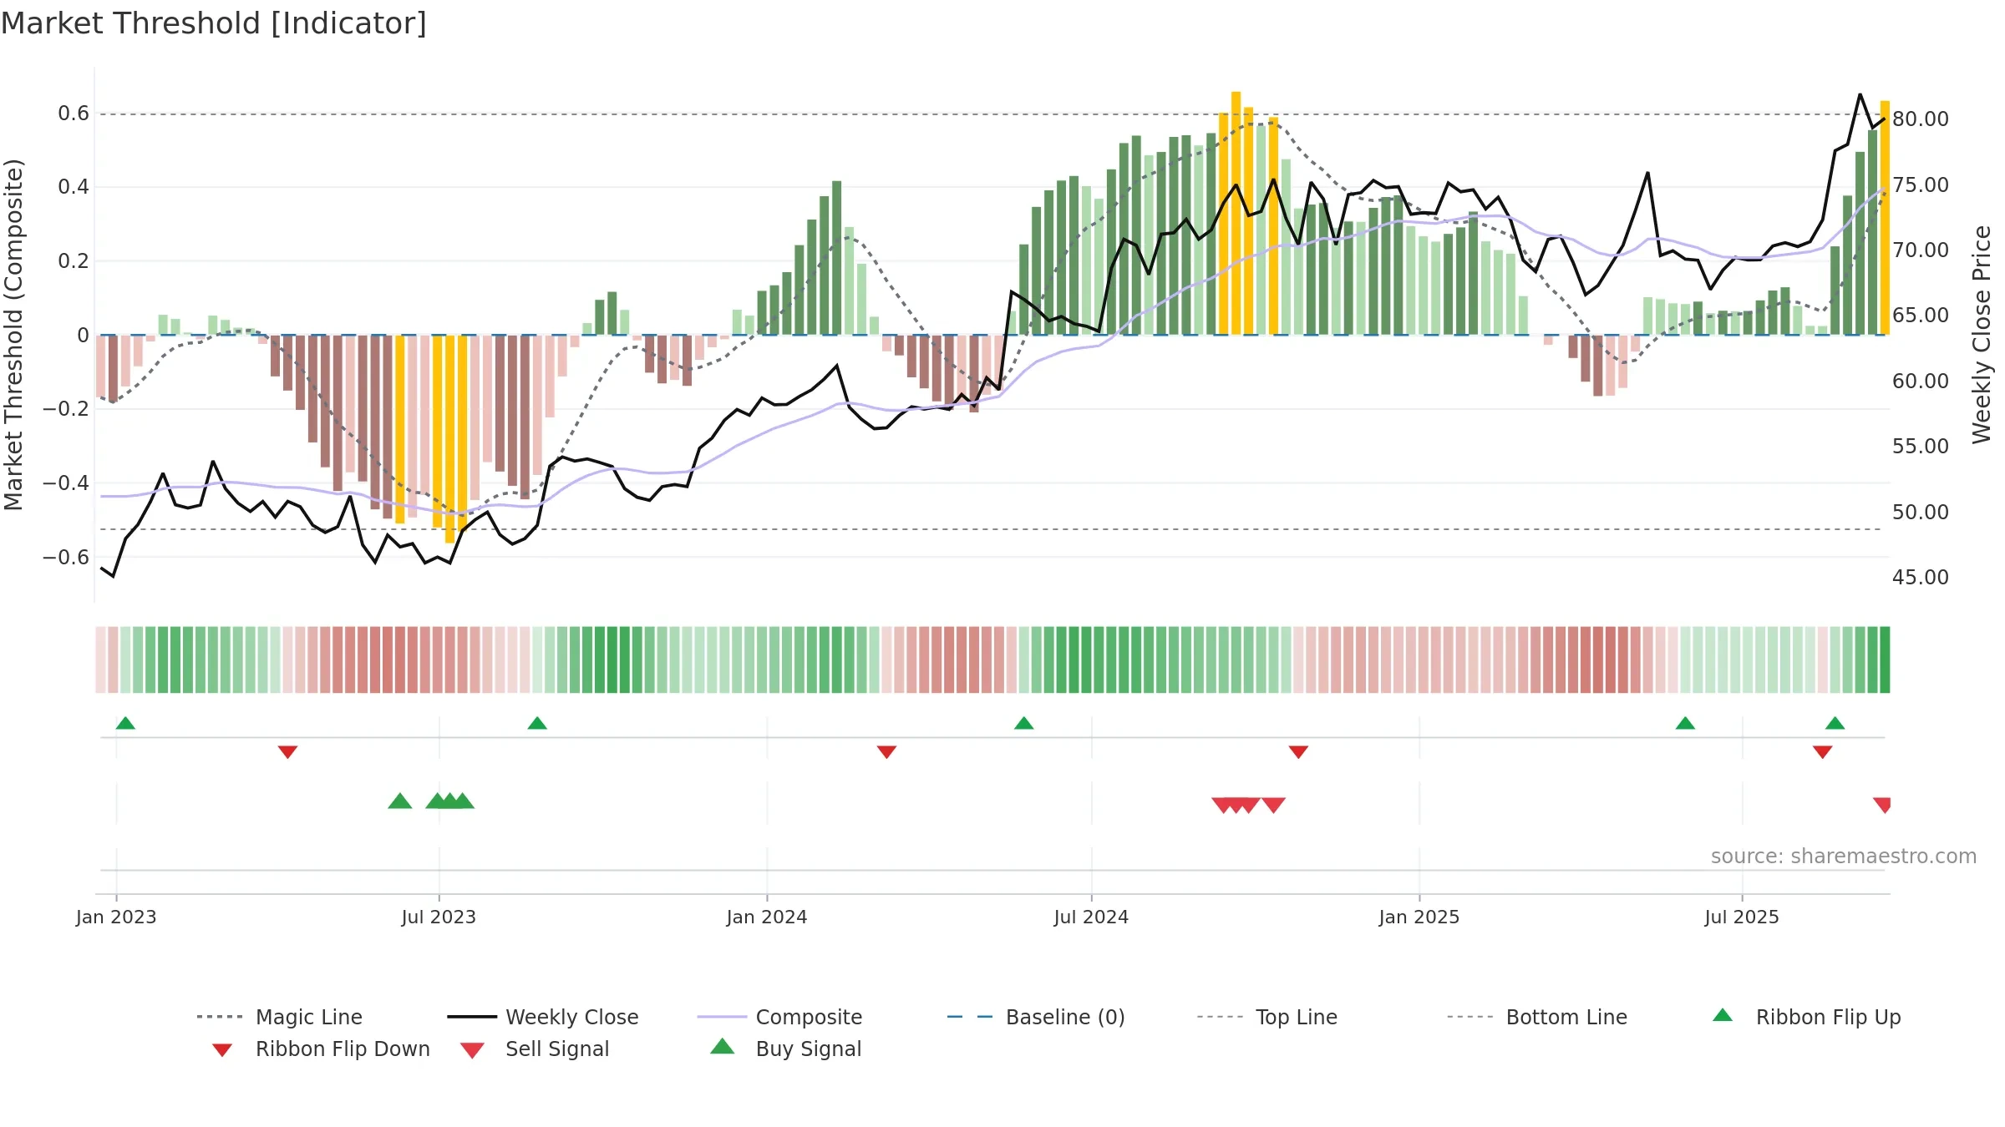
Task: Click the ribbon flip down marker near Mar 2024
Action: pos(886,752)
